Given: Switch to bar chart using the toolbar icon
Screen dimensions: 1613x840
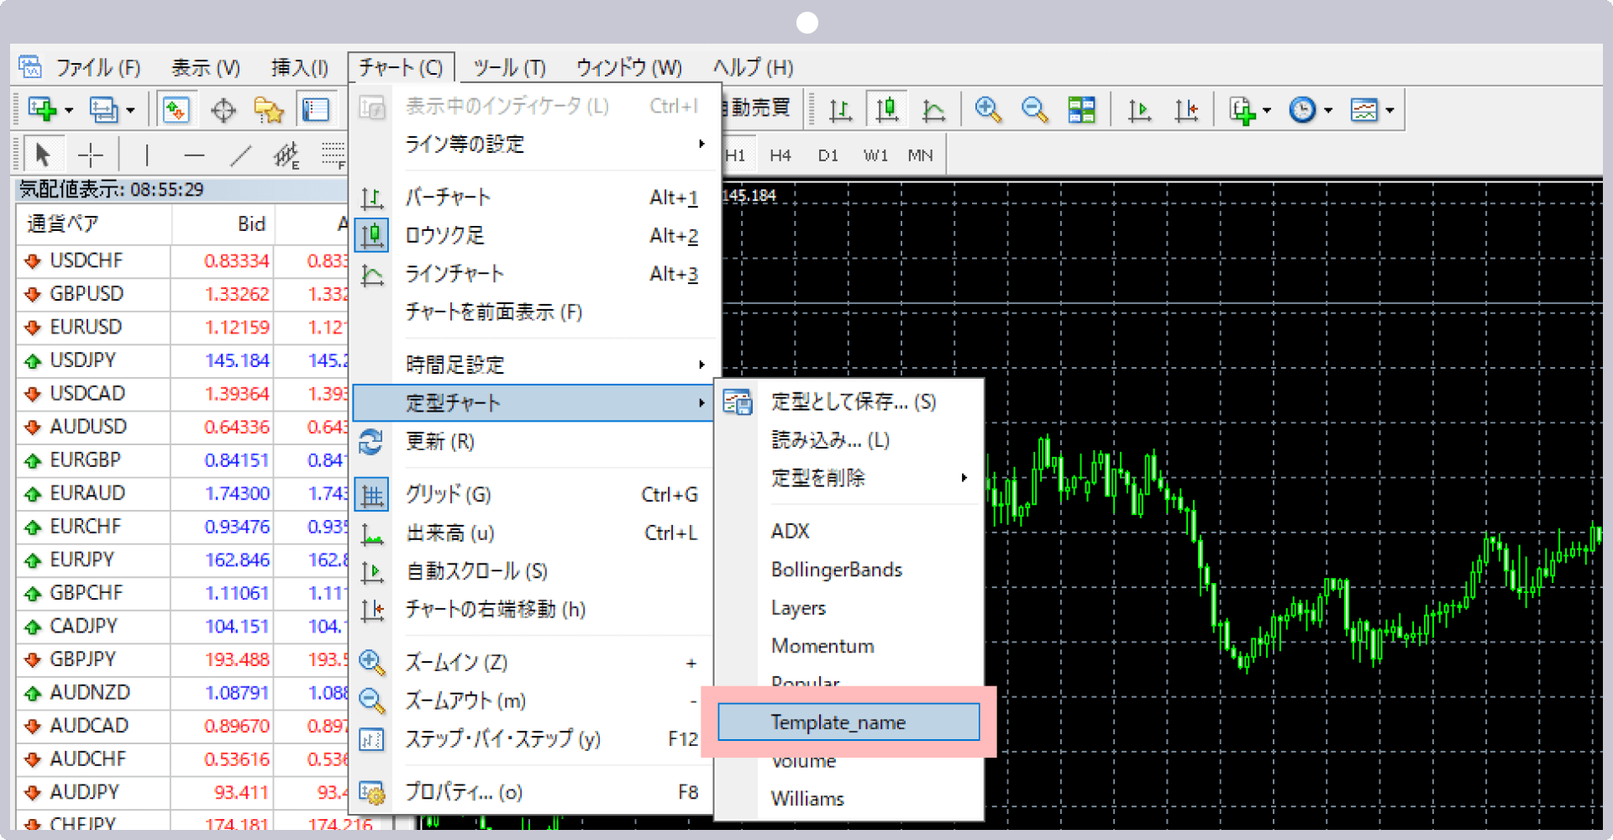Looking at the screenshot, I should click(x=840, y=109).
